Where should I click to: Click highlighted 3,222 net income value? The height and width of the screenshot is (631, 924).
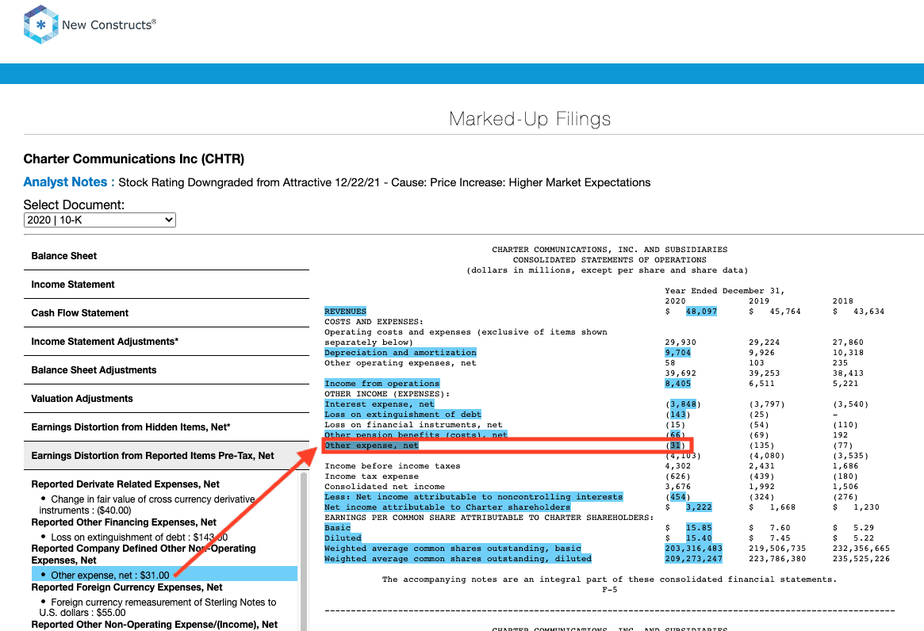(x=699, y=507)
